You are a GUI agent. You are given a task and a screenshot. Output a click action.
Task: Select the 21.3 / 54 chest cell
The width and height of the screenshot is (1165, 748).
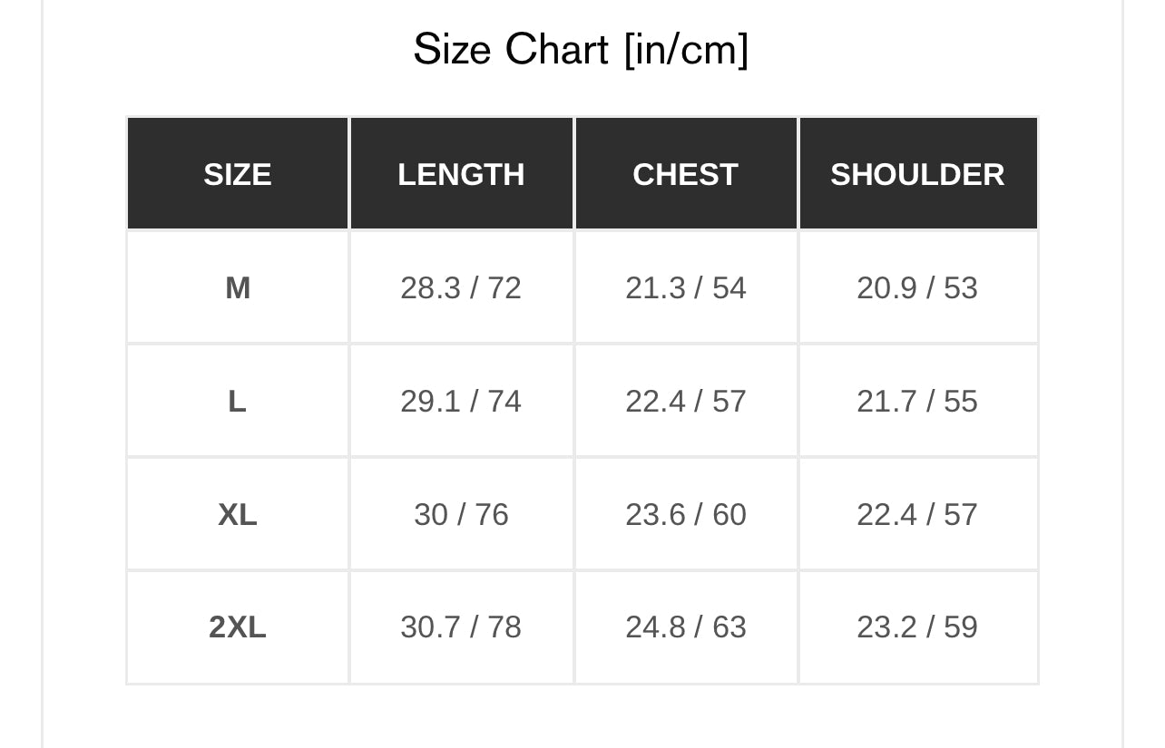click(685, 287)
